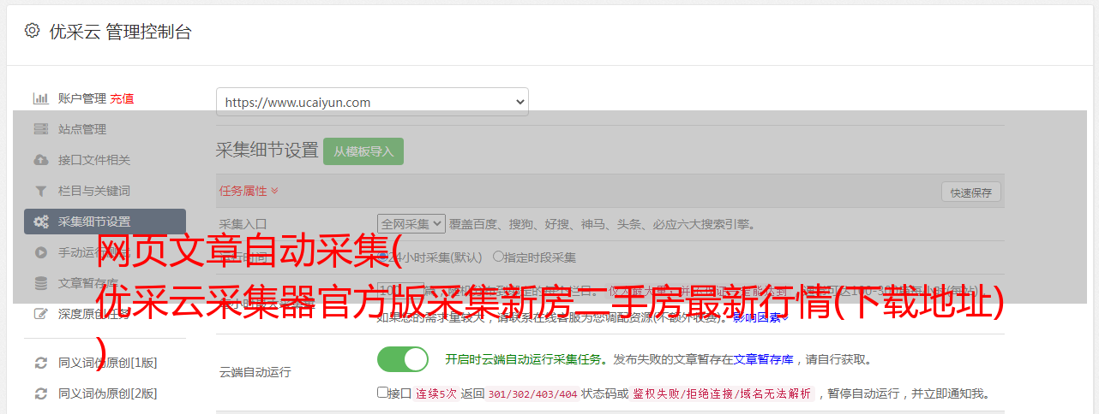
Task: Open 同义词伪原创[2版] in the sidebar
Action: tap(107, 393)
